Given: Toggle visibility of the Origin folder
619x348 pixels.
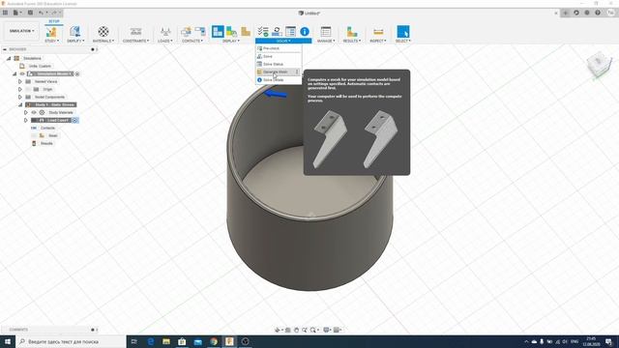Looking at the screenshot, I should (28, 89).
